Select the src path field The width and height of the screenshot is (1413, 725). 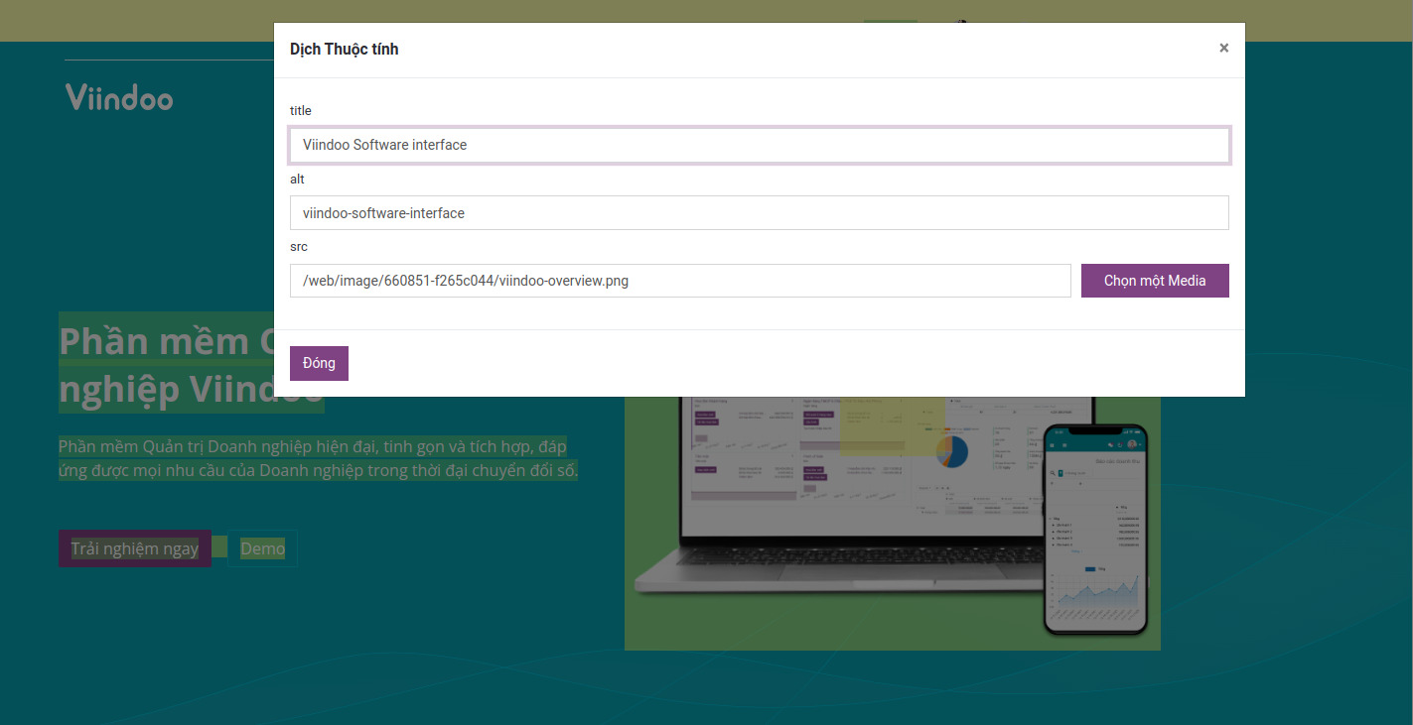pos(680,281)
